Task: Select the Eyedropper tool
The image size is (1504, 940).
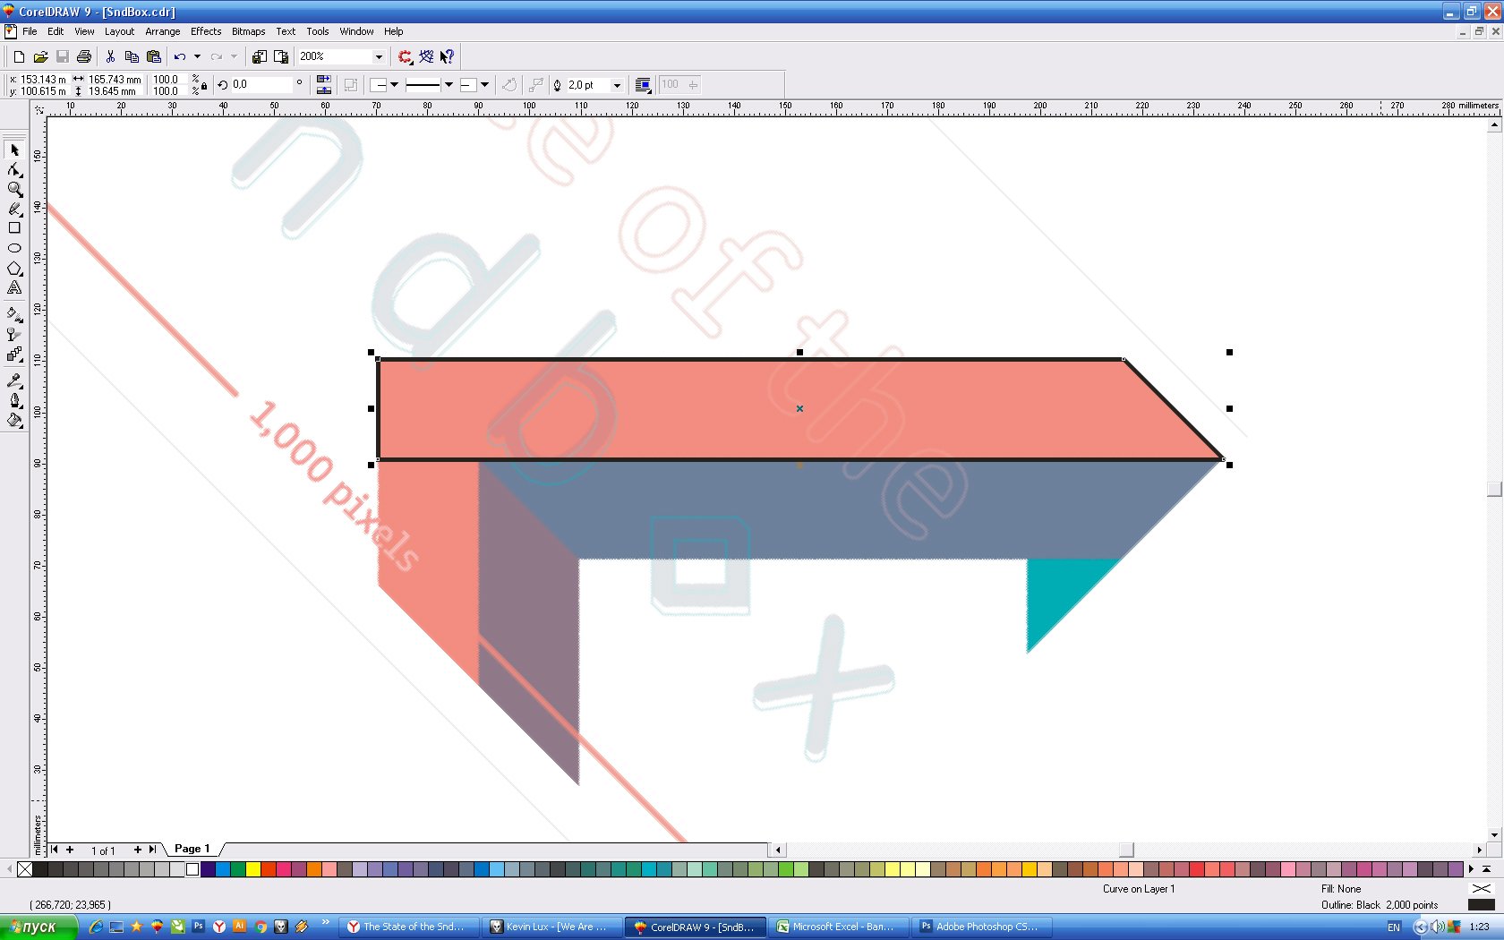Action: coord(14,380)
